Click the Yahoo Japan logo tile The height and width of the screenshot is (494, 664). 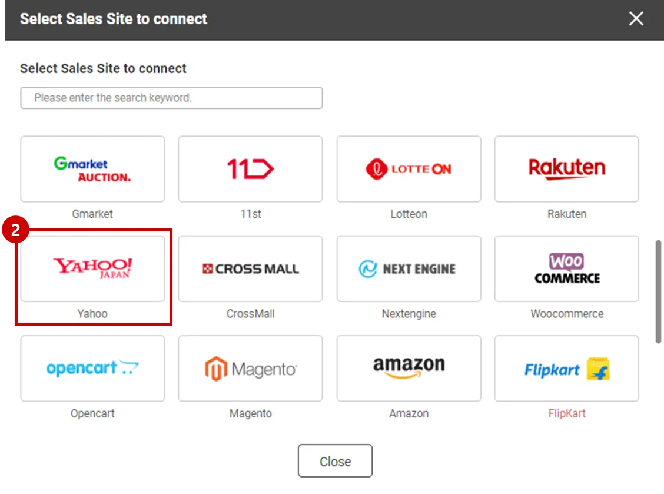(x=92, y=268)
